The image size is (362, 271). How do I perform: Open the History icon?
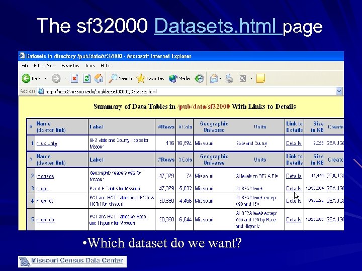point(199,79)
